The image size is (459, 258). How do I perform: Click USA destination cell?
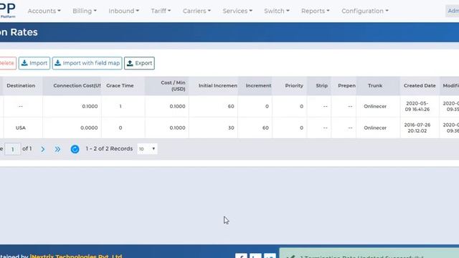click(x=21, y=128)
